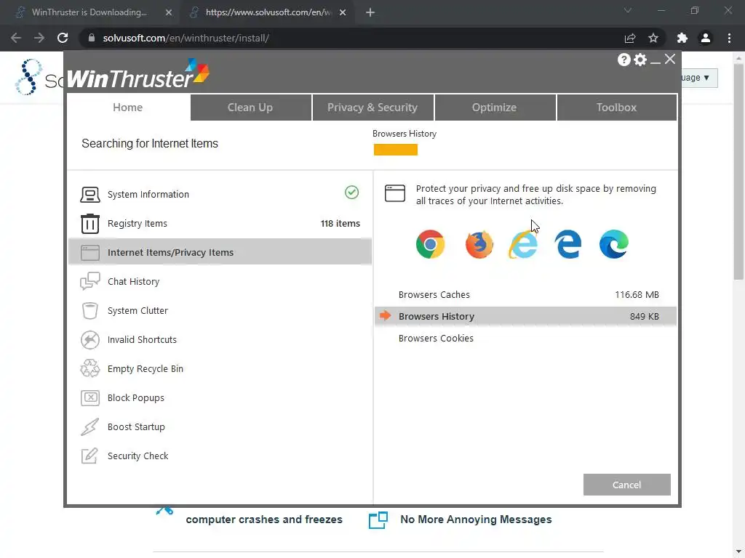Click the orange arrow beside Browsers History

pyautogui.click(x=386, y=315)
